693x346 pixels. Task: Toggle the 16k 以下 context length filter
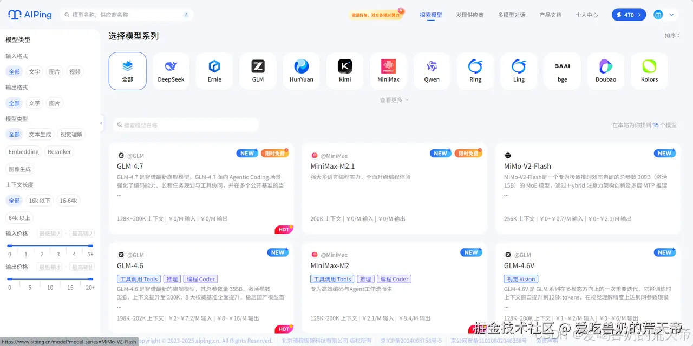pos(40,200)
